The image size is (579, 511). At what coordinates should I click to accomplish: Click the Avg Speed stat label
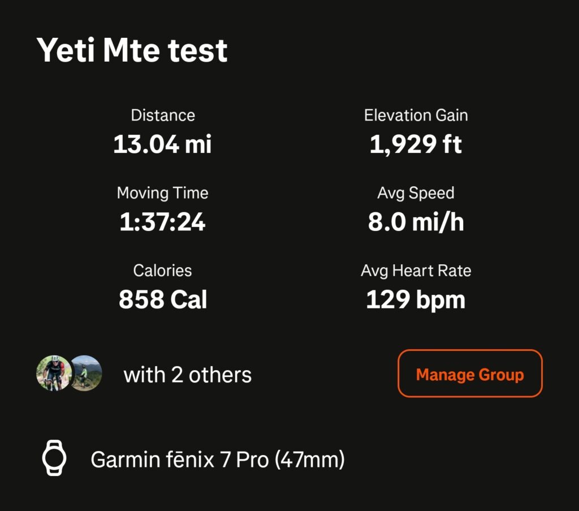416,193
